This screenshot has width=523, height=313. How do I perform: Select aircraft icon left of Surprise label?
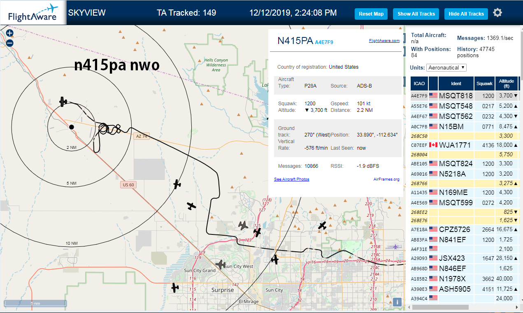(175, 287)
